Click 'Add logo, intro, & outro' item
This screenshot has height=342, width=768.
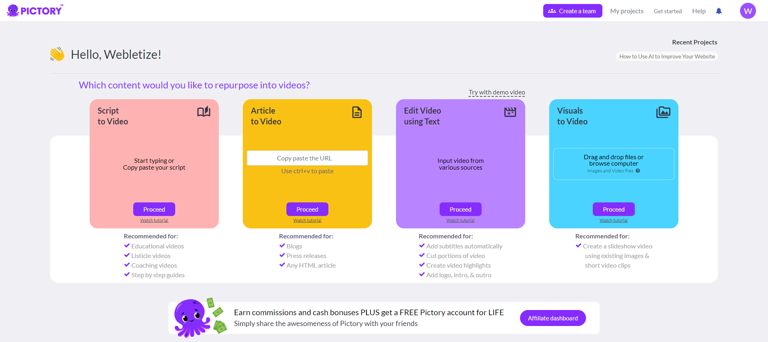coord(459,275)
